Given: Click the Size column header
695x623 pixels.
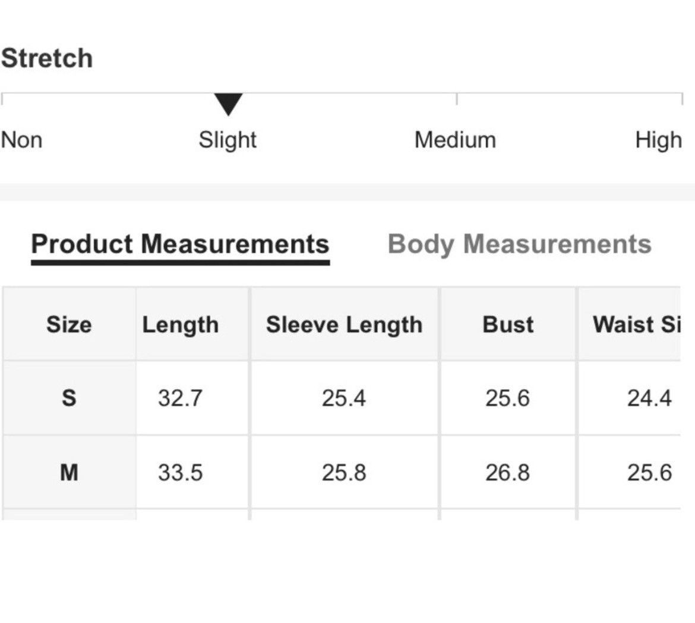Looking at the screenshot, I should tap(69, 324).
